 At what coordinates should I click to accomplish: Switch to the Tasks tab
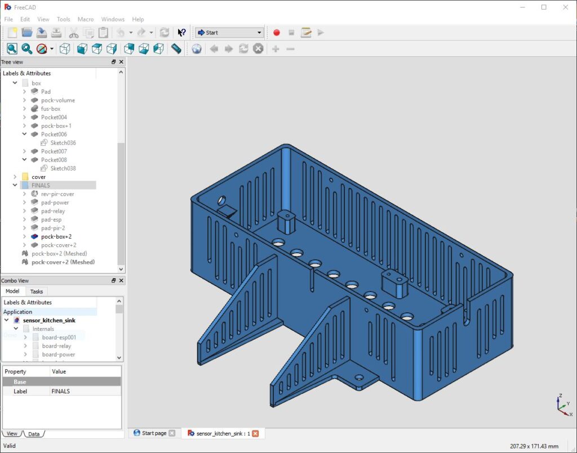37,291
